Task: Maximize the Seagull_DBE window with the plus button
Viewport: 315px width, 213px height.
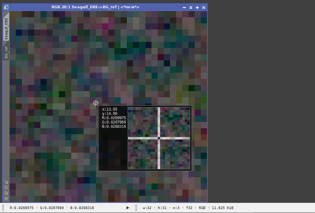Action: (197, 7)
